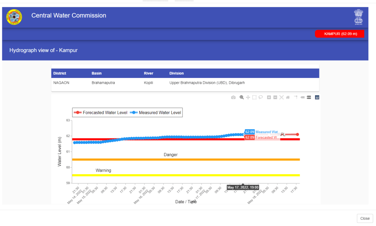Enable show closest data on hover

[x=303, y=97]
